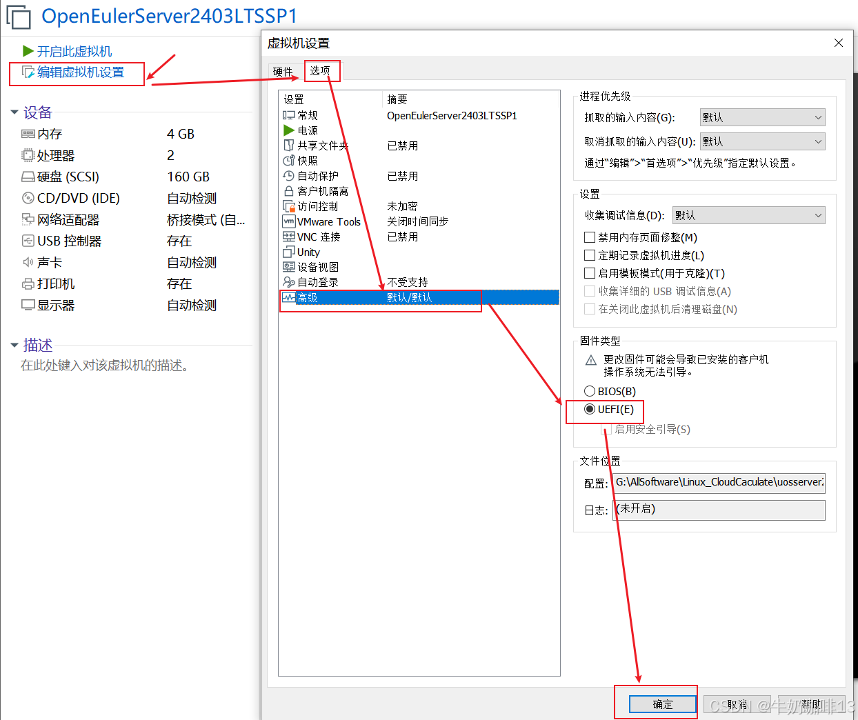Click the 显示器 monitor icon
858x720 pixels.
(28, 305)
